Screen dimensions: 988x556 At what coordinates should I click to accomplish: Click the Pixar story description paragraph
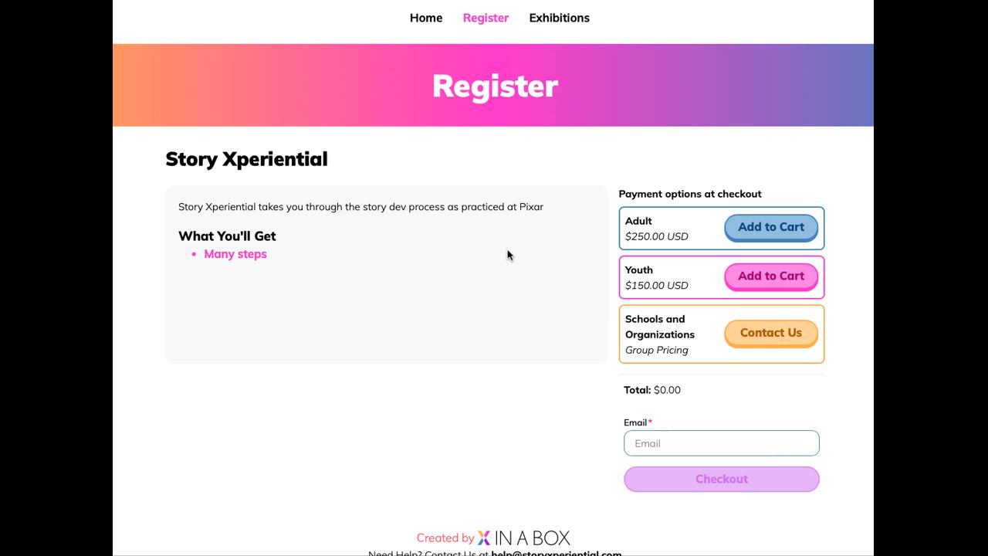tap(360, 207)
